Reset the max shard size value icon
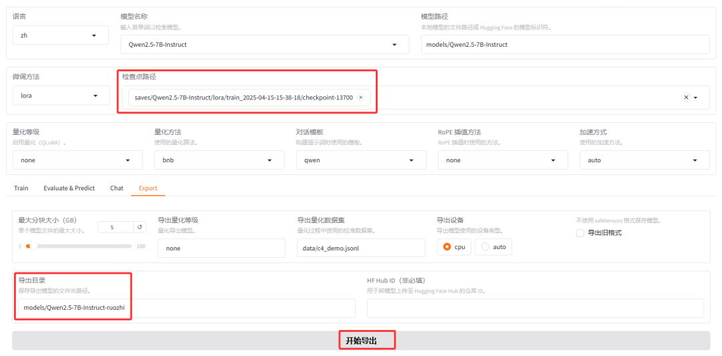Viewport: 722px width, 356px height. [140, 227]
